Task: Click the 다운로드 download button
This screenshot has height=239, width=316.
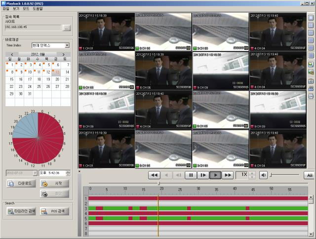Action: click(x=21, y=183)
